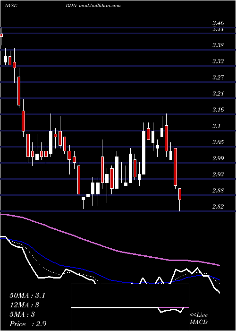
Task: Select the 3.21 price level label
Action: [218, 94]
